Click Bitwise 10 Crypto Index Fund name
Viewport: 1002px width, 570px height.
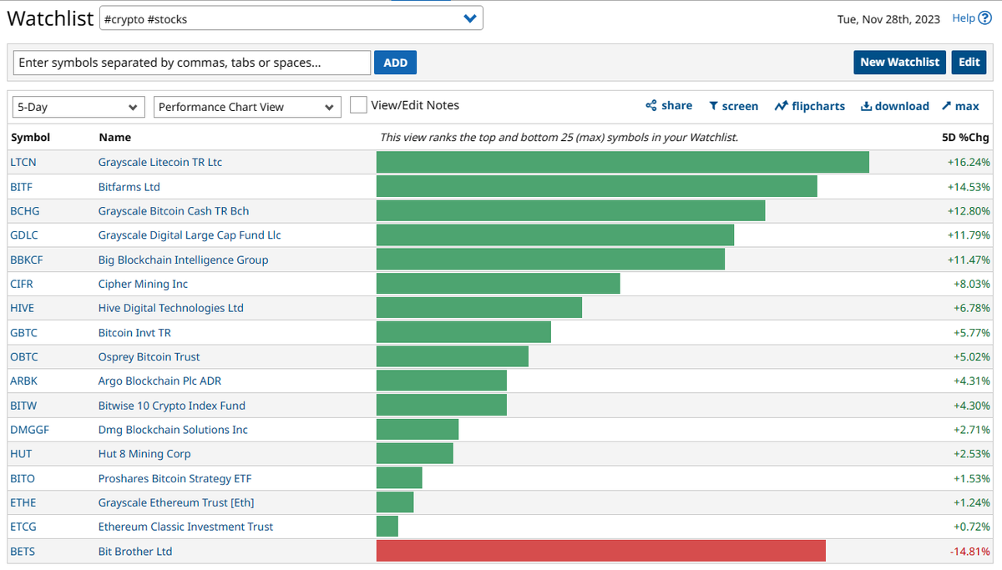pyautogui.click(x=172, y=406)
